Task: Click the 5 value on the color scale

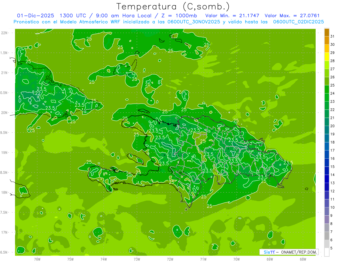Action: point(331,248)
